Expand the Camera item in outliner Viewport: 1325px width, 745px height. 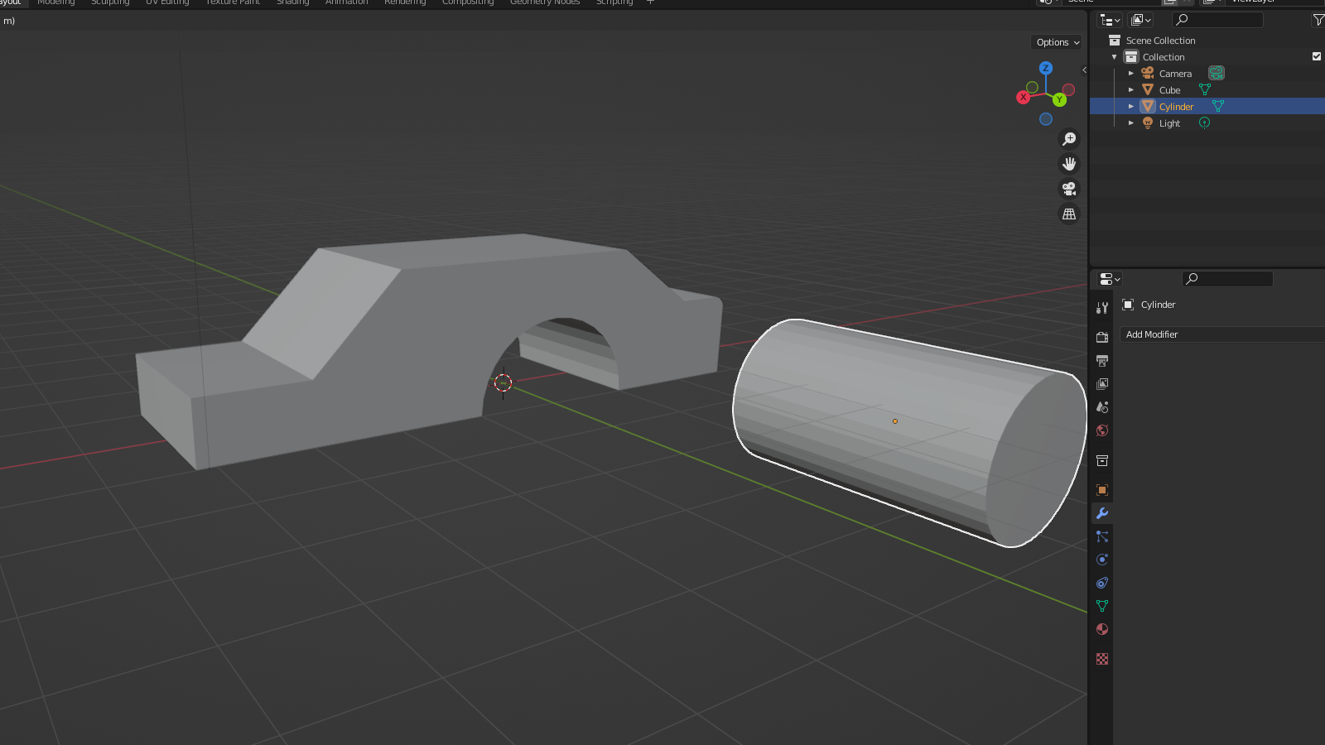[x=1131, y=74]
